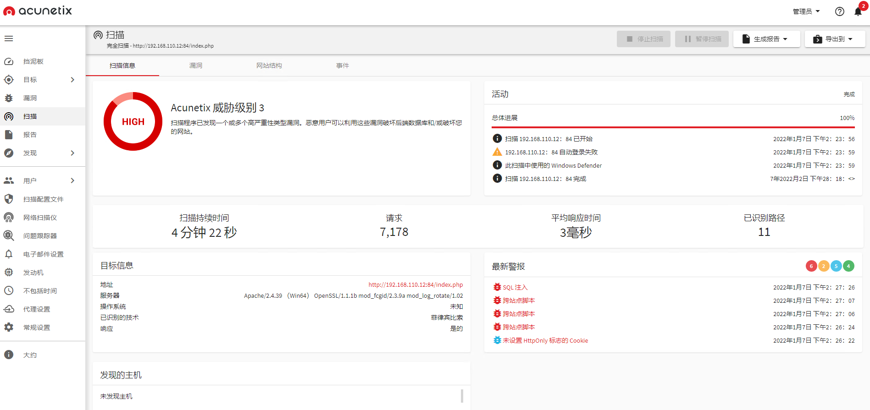The height and width of the screenshot is (410, 870).
Task: Click 未发现主机 text
Action: (116, 396)
